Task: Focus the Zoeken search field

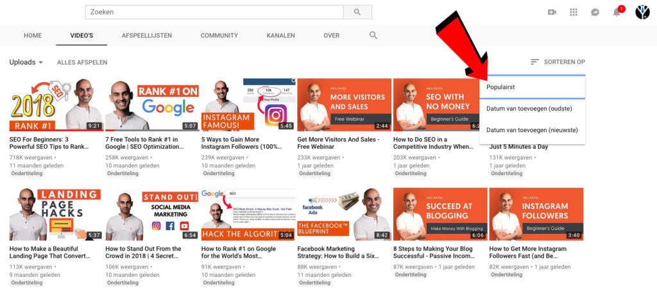Action: click(x=214, y=12)
